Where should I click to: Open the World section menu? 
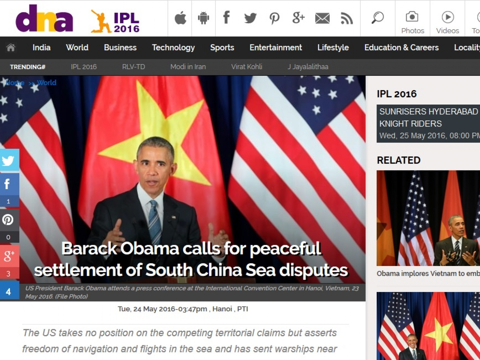pyautogui.click(x=77, y=47)
